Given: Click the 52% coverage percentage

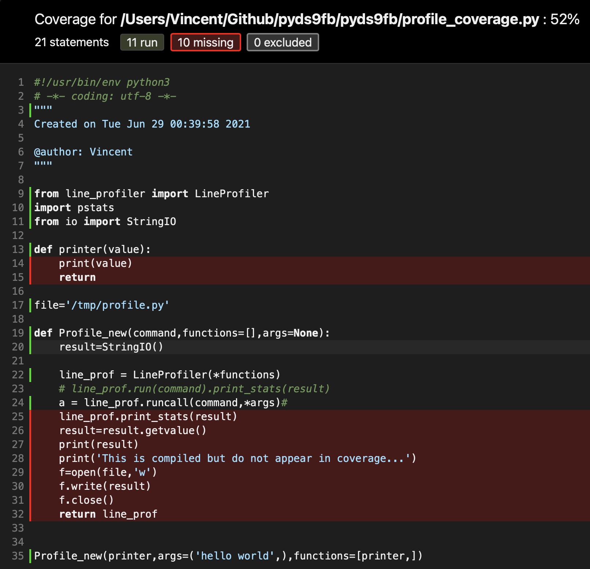Looking at the screenshot, I should click(x=564, y=20).
